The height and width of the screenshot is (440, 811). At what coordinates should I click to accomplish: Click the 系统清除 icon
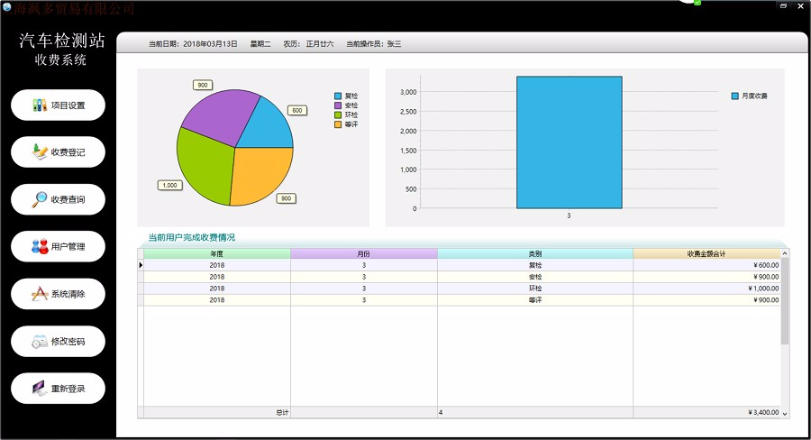click(x=39, y=294)
